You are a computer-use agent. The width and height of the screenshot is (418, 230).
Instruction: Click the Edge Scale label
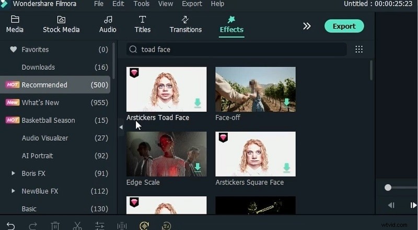pos(143,183)
